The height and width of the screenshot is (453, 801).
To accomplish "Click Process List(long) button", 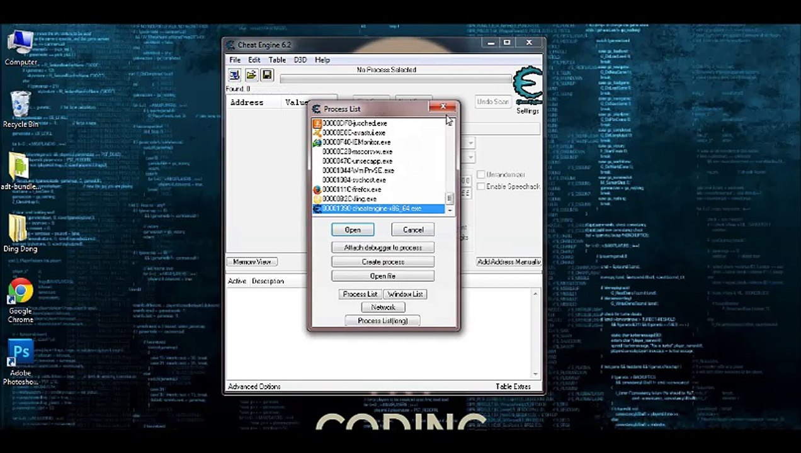I will tap(383, 321).
